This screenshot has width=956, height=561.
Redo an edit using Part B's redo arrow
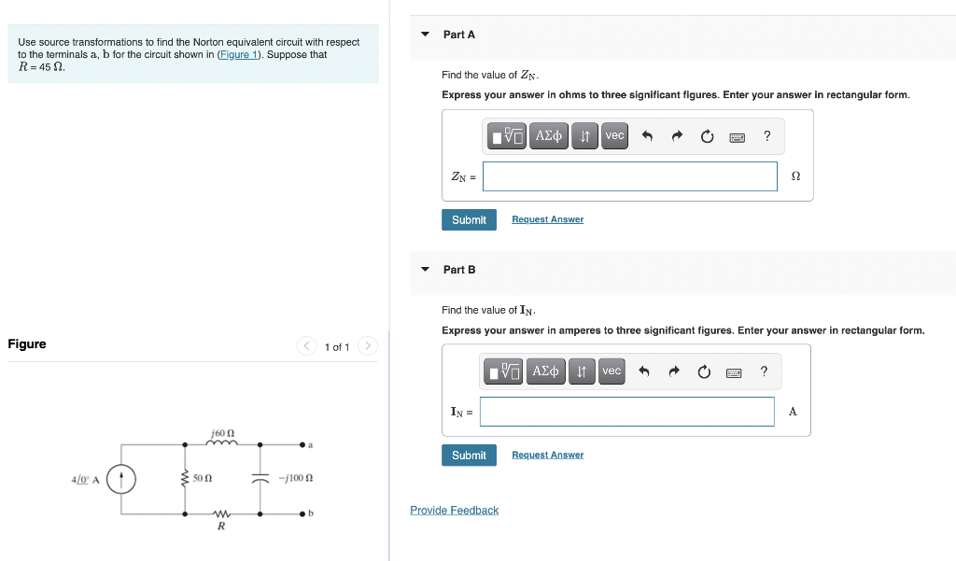point(673,371)
